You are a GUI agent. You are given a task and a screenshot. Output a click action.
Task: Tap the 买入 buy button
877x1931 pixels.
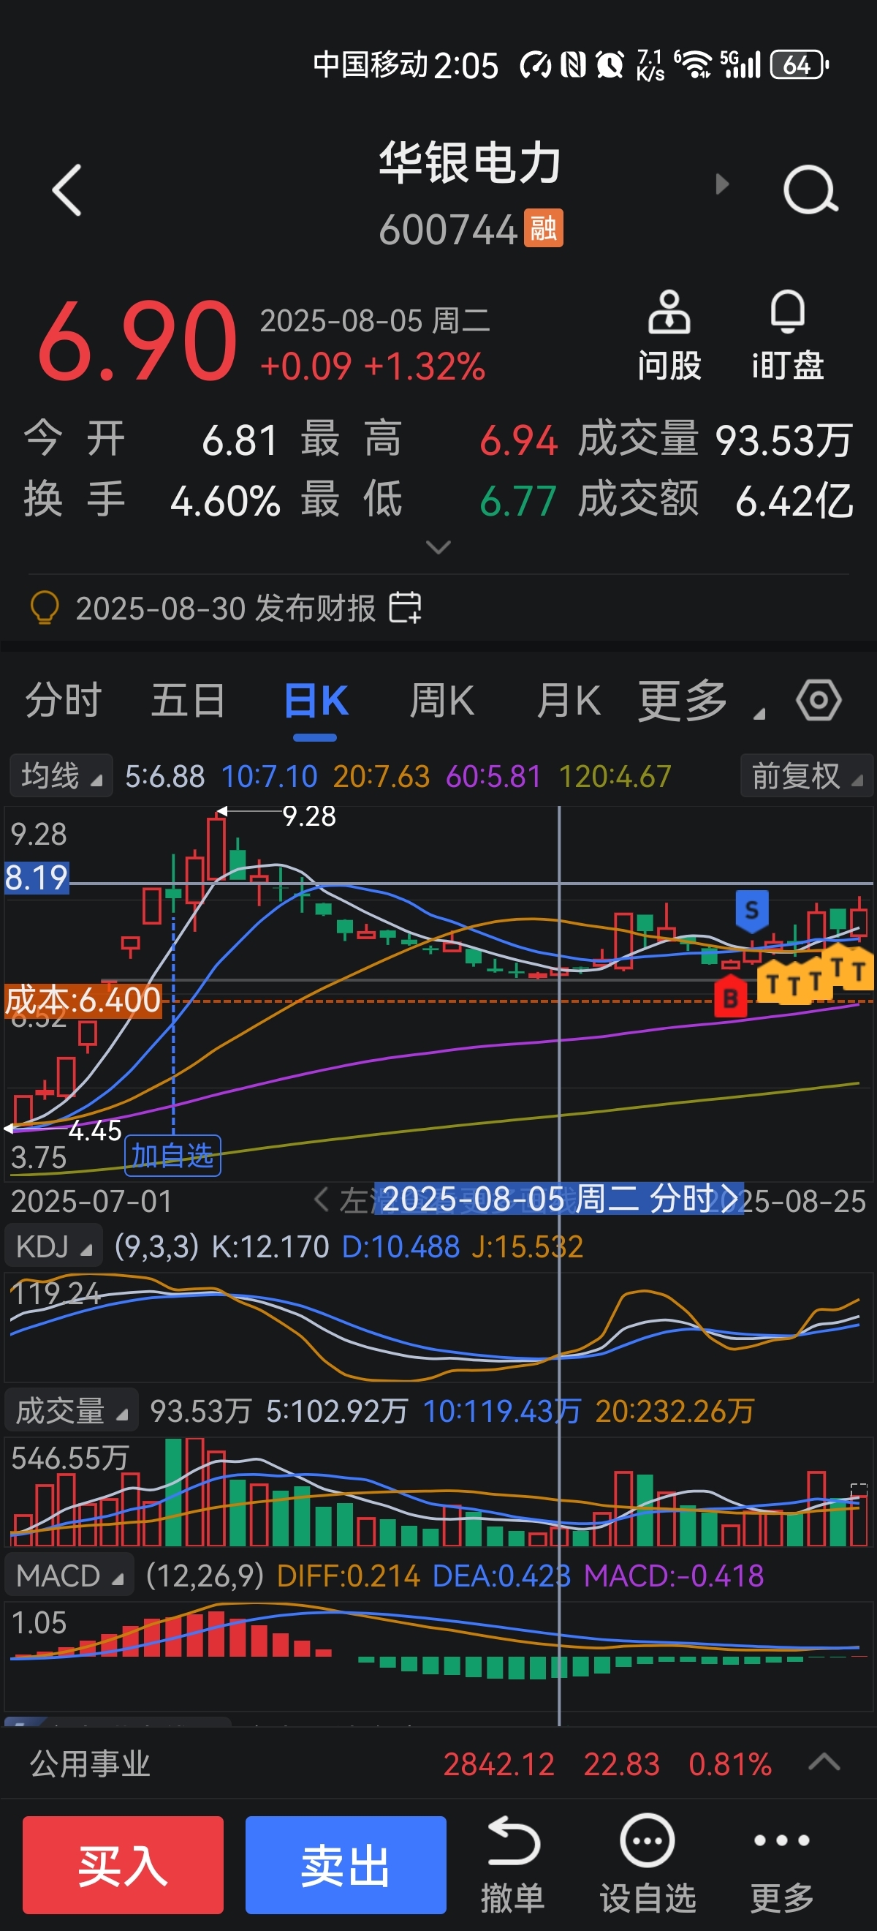(x=123, y=1865)
